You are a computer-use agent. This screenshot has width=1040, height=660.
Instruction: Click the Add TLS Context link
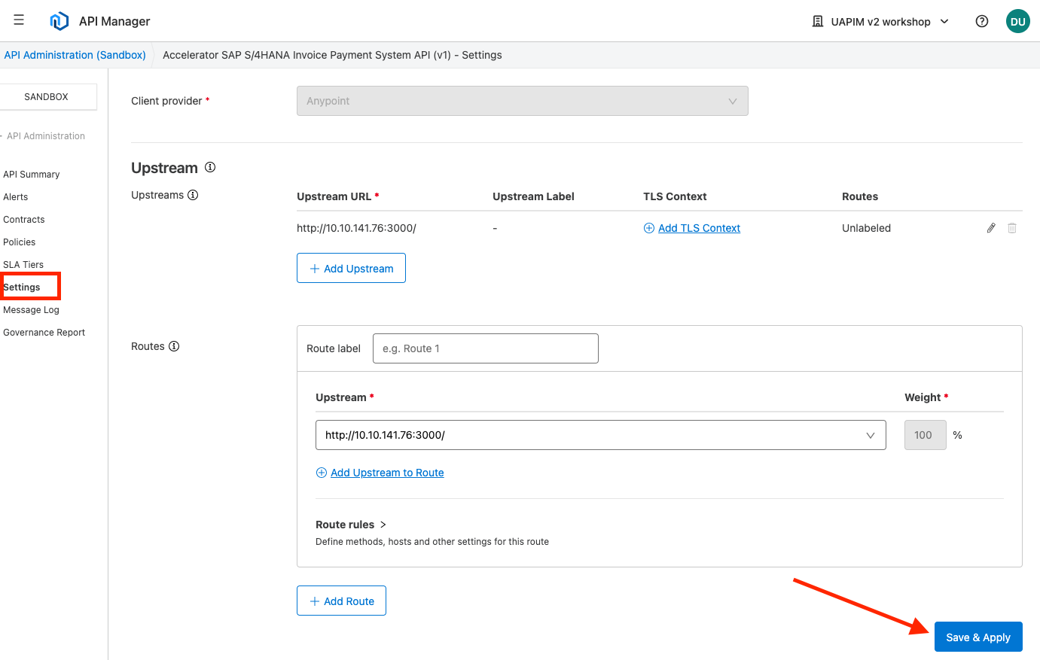[x=700, y=228]
